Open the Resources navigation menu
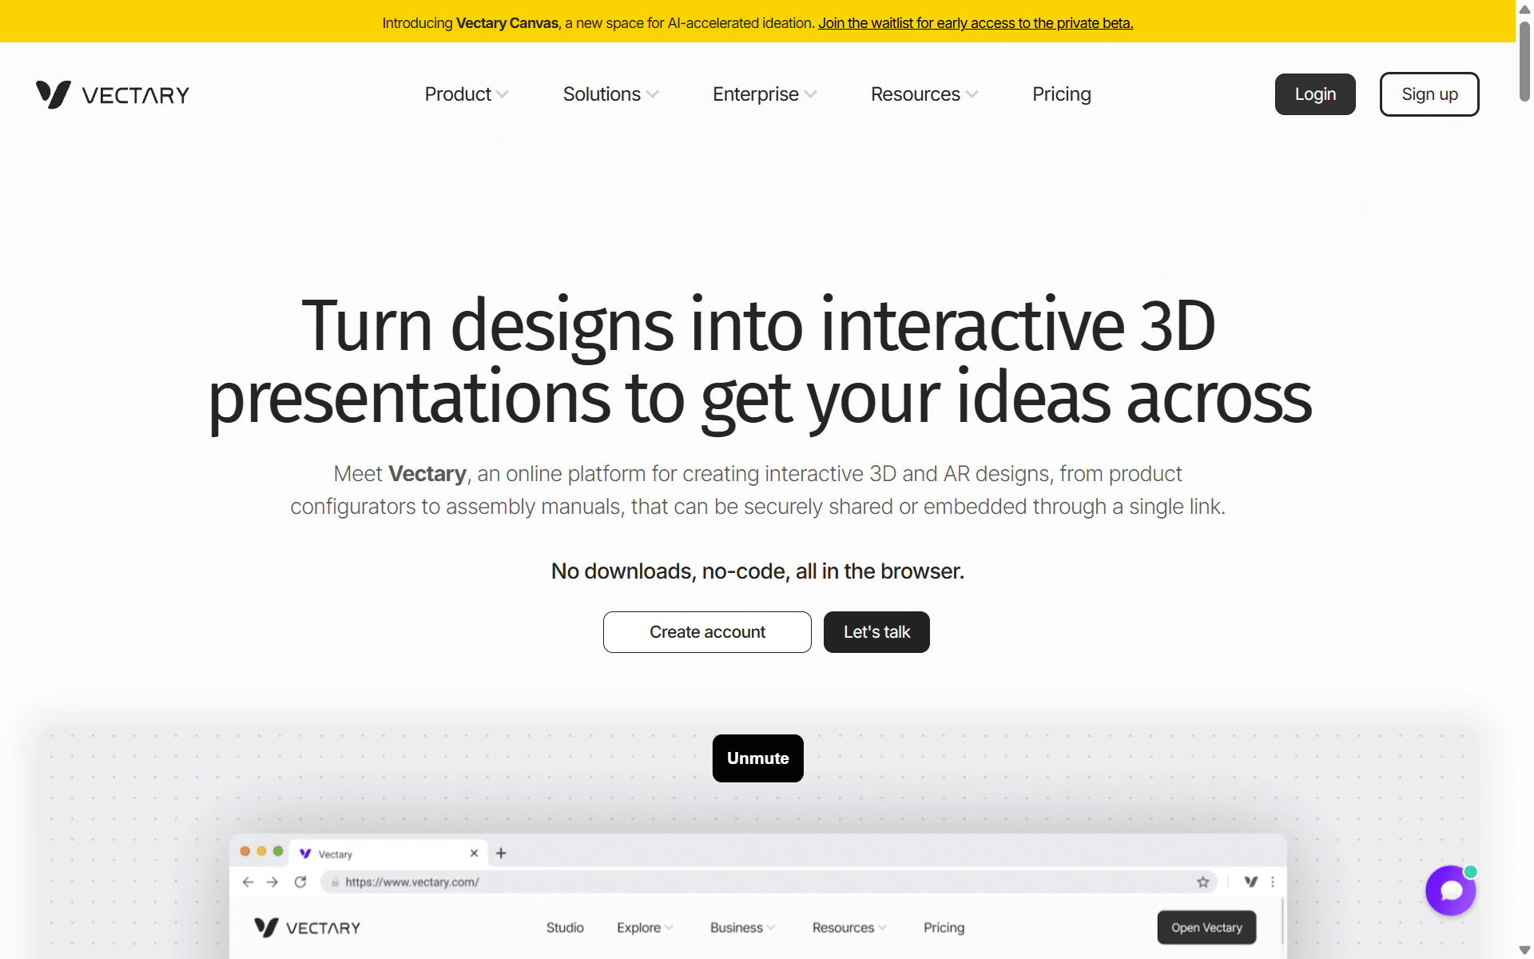 924,94
